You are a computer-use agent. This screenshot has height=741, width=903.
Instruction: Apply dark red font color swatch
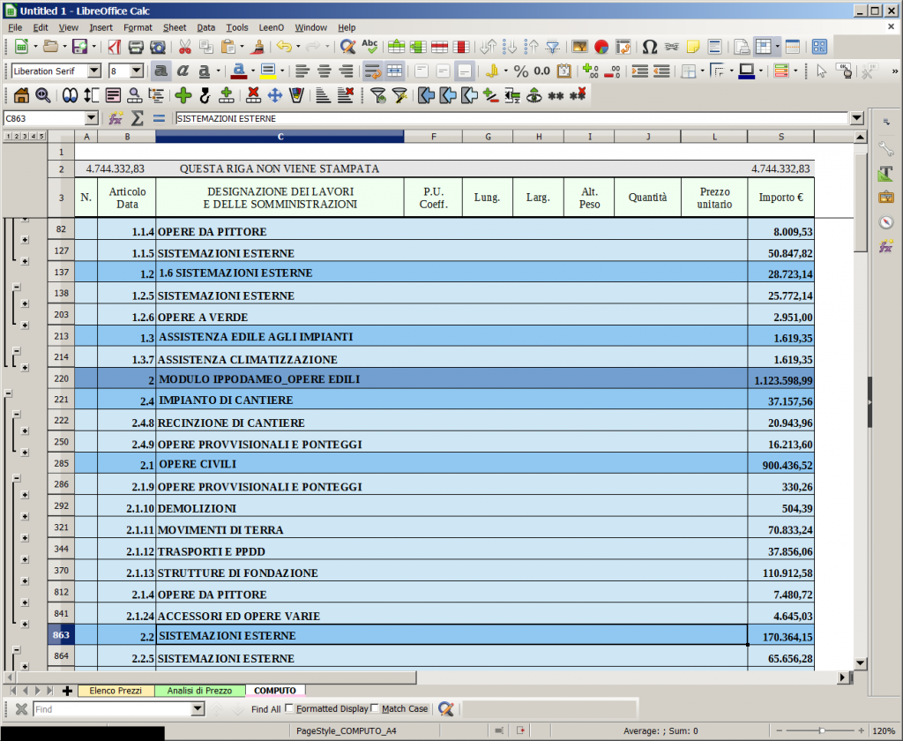[x=238, y=71]
